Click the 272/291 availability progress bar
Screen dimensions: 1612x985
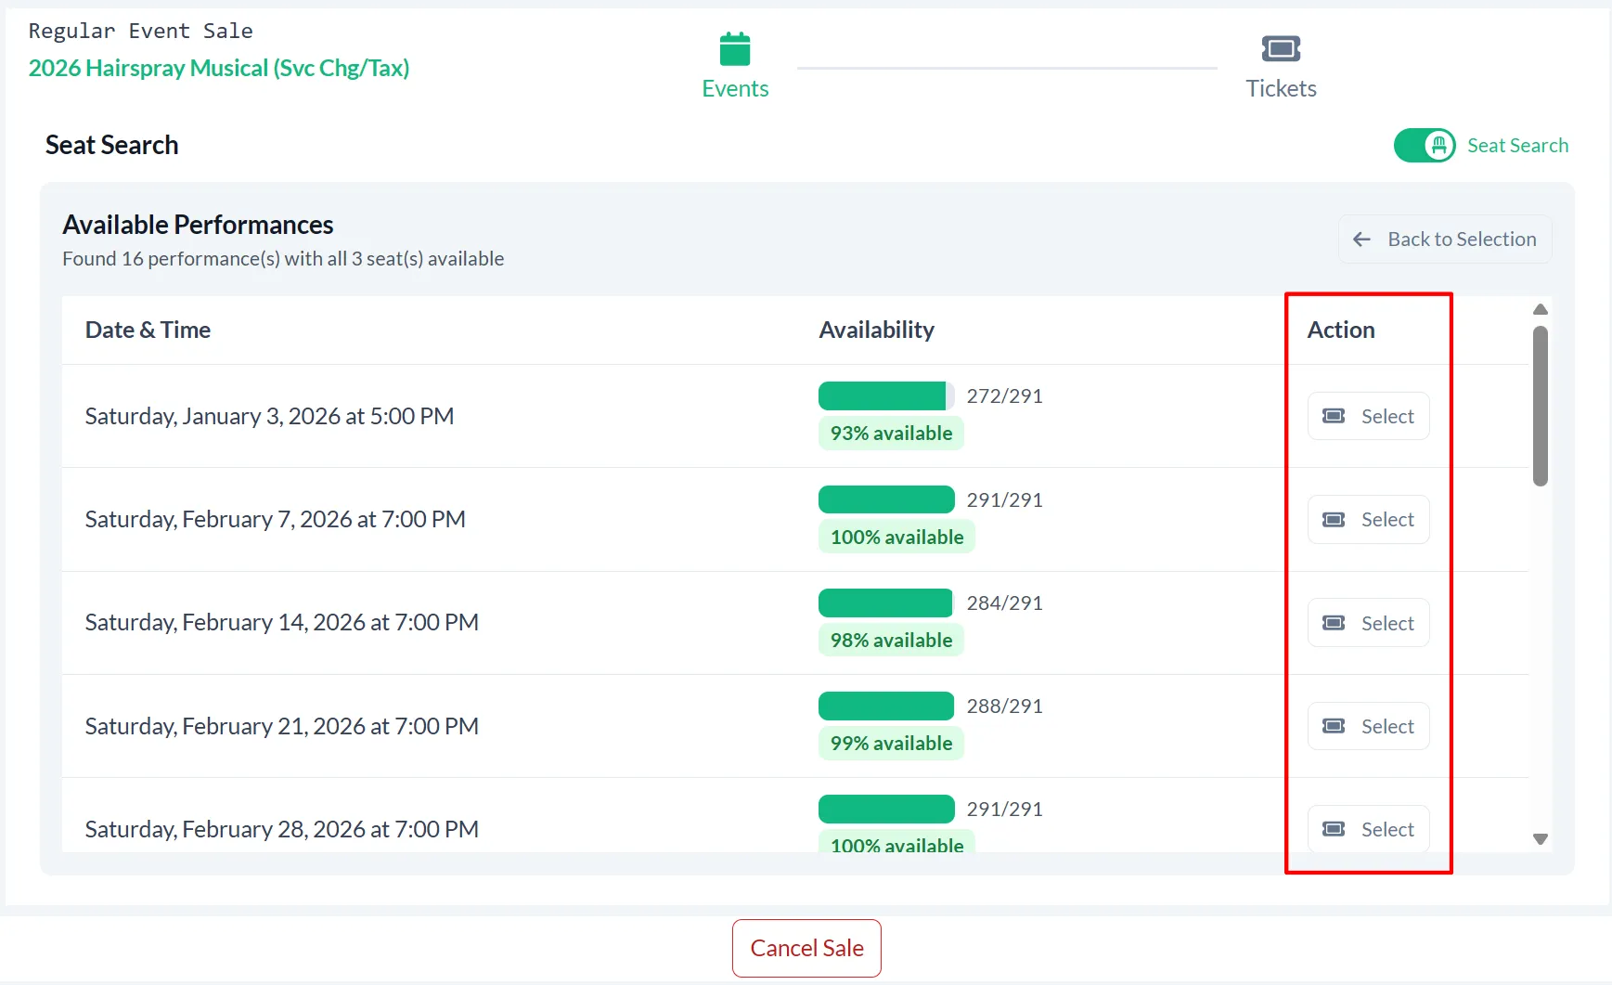click(x=886, y=395)
